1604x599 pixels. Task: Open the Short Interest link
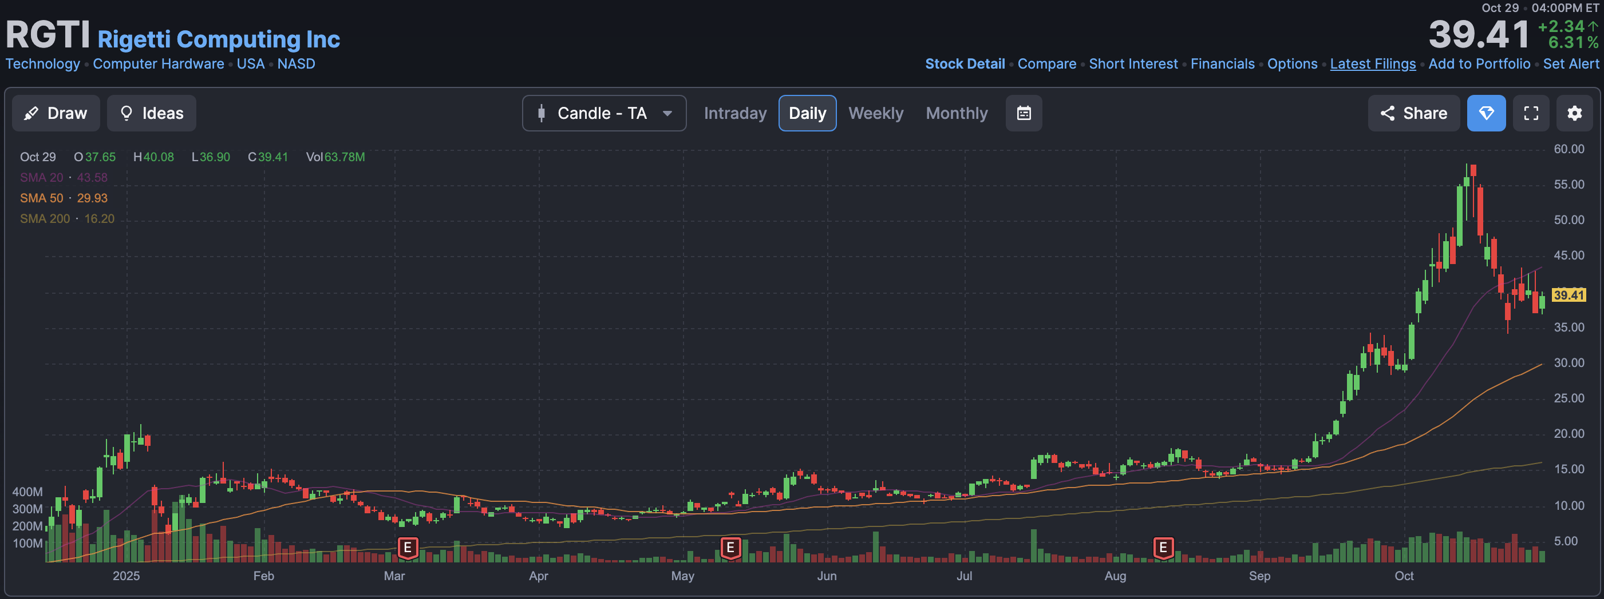[1133, 64]
